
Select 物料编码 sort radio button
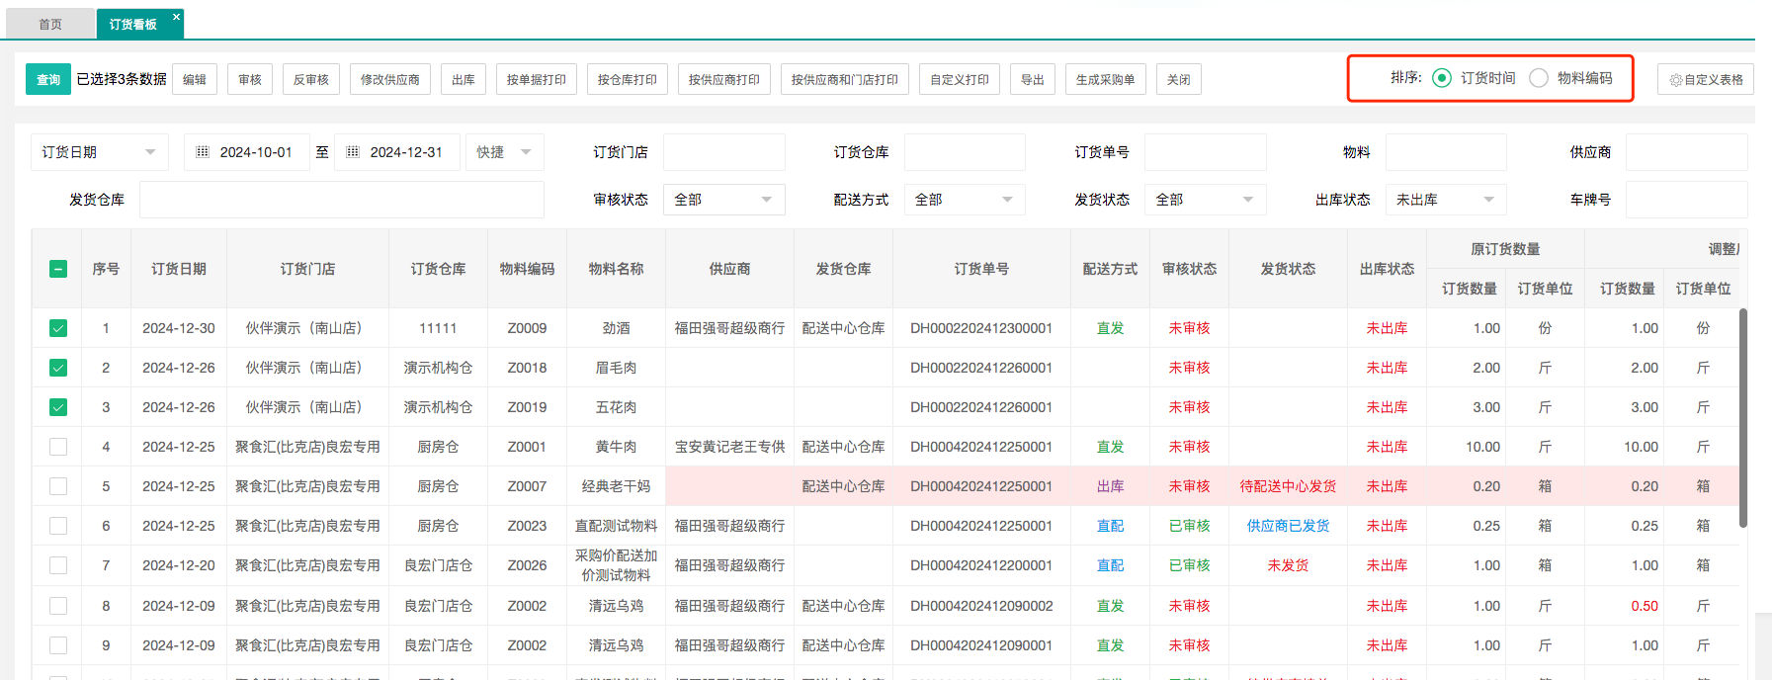tap(1539, 78)
